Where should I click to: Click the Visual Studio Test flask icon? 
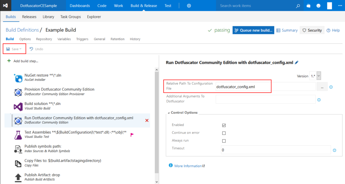tap(18, 135)
